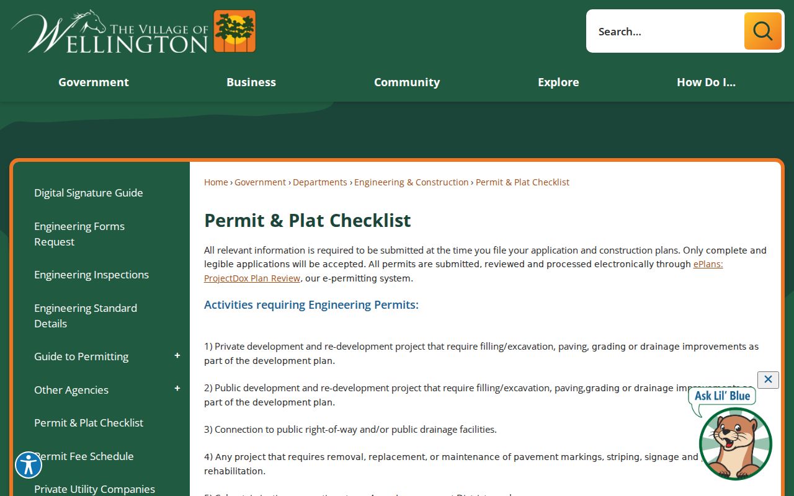
Task: Click the orange search magnifier button
Action: tap(762, 31)
